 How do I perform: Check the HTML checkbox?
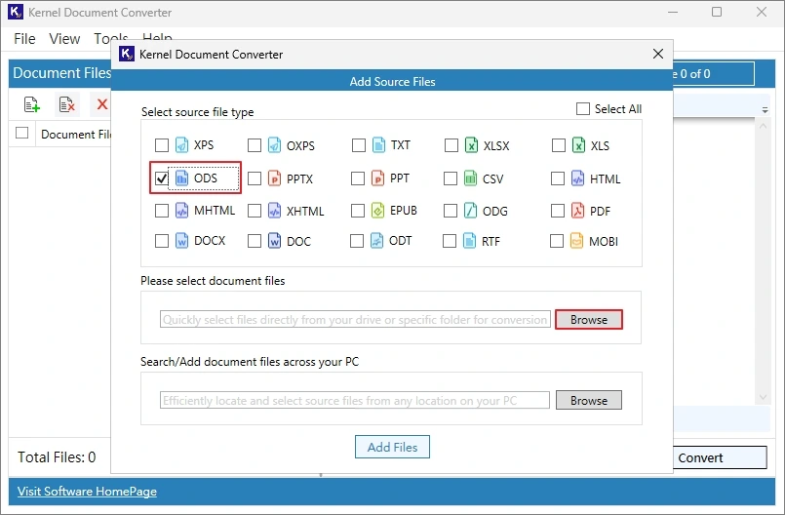[557, 178]
